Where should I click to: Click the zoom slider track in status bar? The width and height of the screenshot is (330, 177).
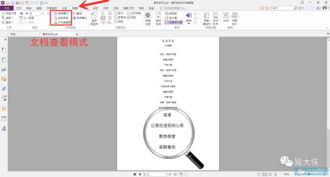click(x=311, y=174)
